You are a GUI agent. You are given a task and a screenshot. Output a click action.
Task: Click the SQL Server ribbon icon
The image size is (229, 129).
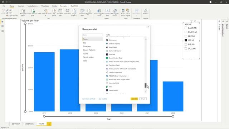click(54, 11)
